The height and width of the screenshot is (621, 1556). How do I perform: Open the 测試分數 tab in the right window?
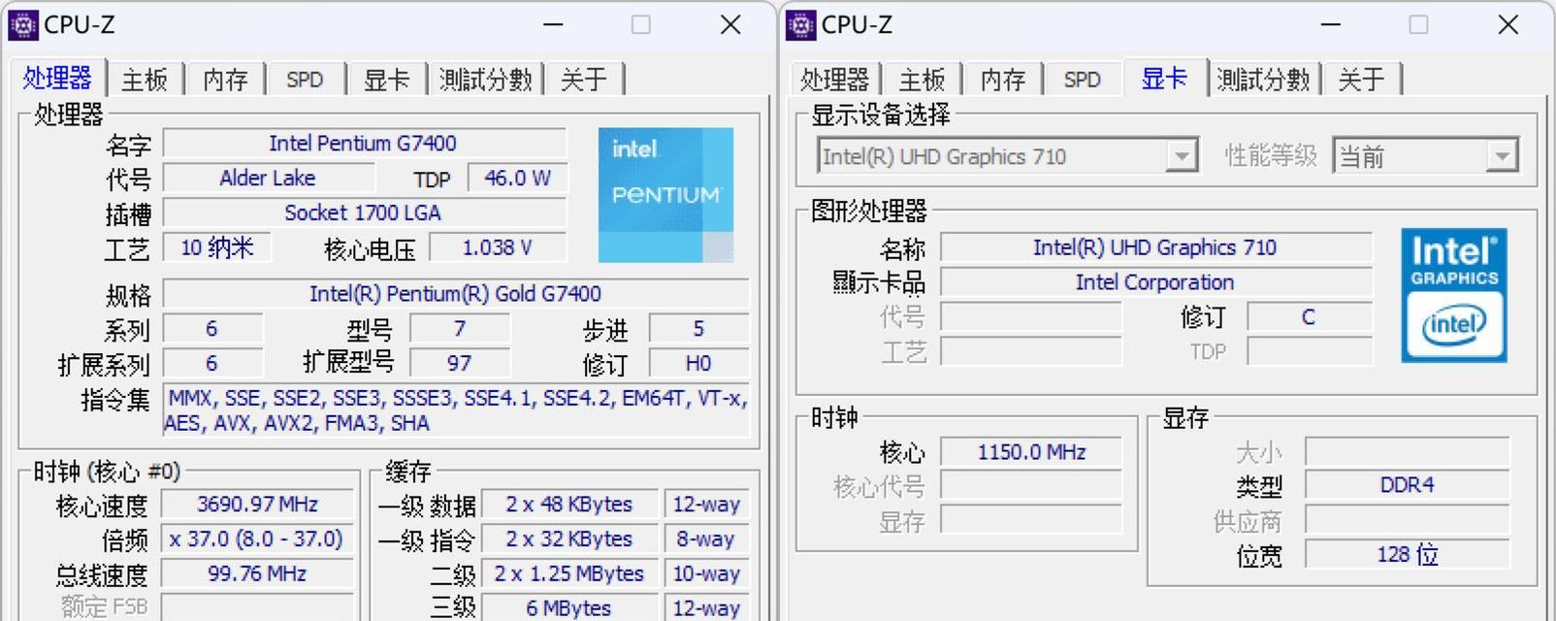(x=1263, y=80)
